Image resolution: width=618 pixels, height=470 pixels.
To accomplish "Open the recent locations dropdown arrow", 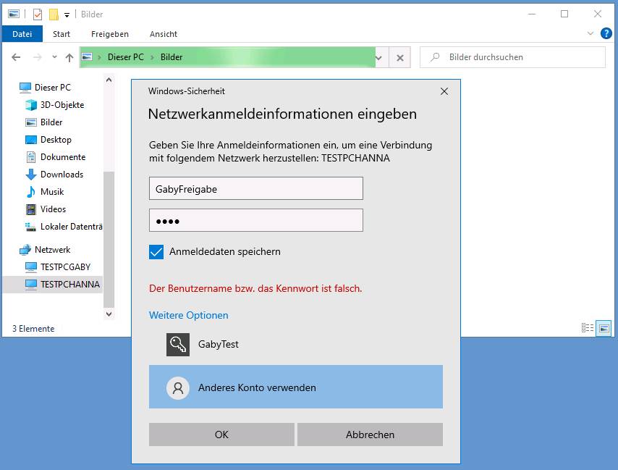I will click(54, 57).
